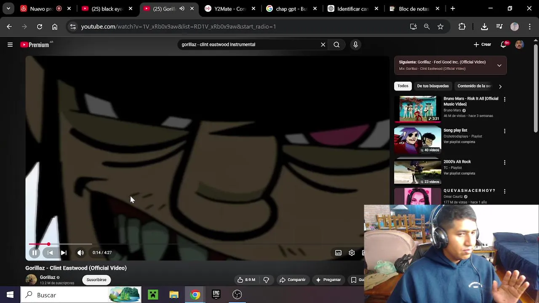Open Chrome home page button
The height and width of the screenshot is (303, 539).
[x=55, y=27]
